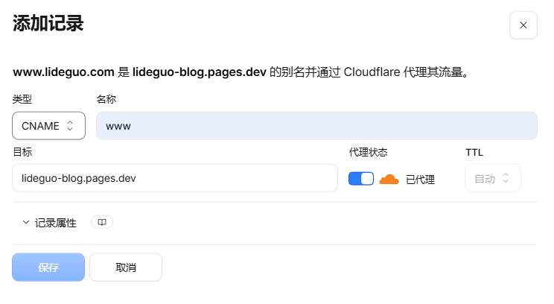Open the TTL 自动 dropdown
Image resolution: width=554 pixels, height=304 pixels.
[492, 178]
